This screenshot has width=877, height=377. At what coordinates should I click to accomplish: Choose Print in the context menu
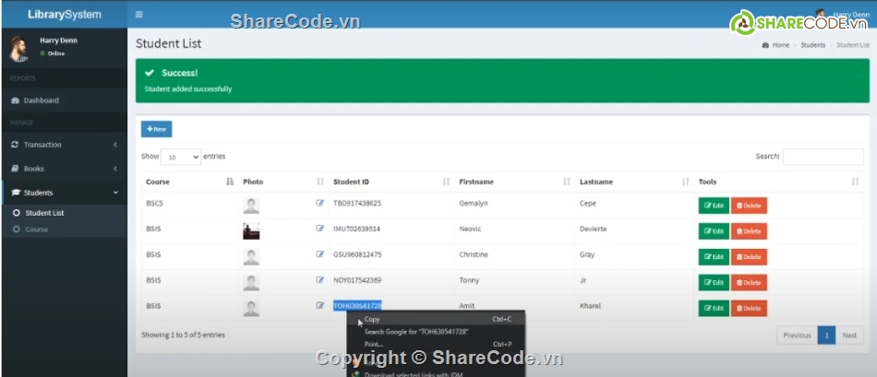point(437,344)
